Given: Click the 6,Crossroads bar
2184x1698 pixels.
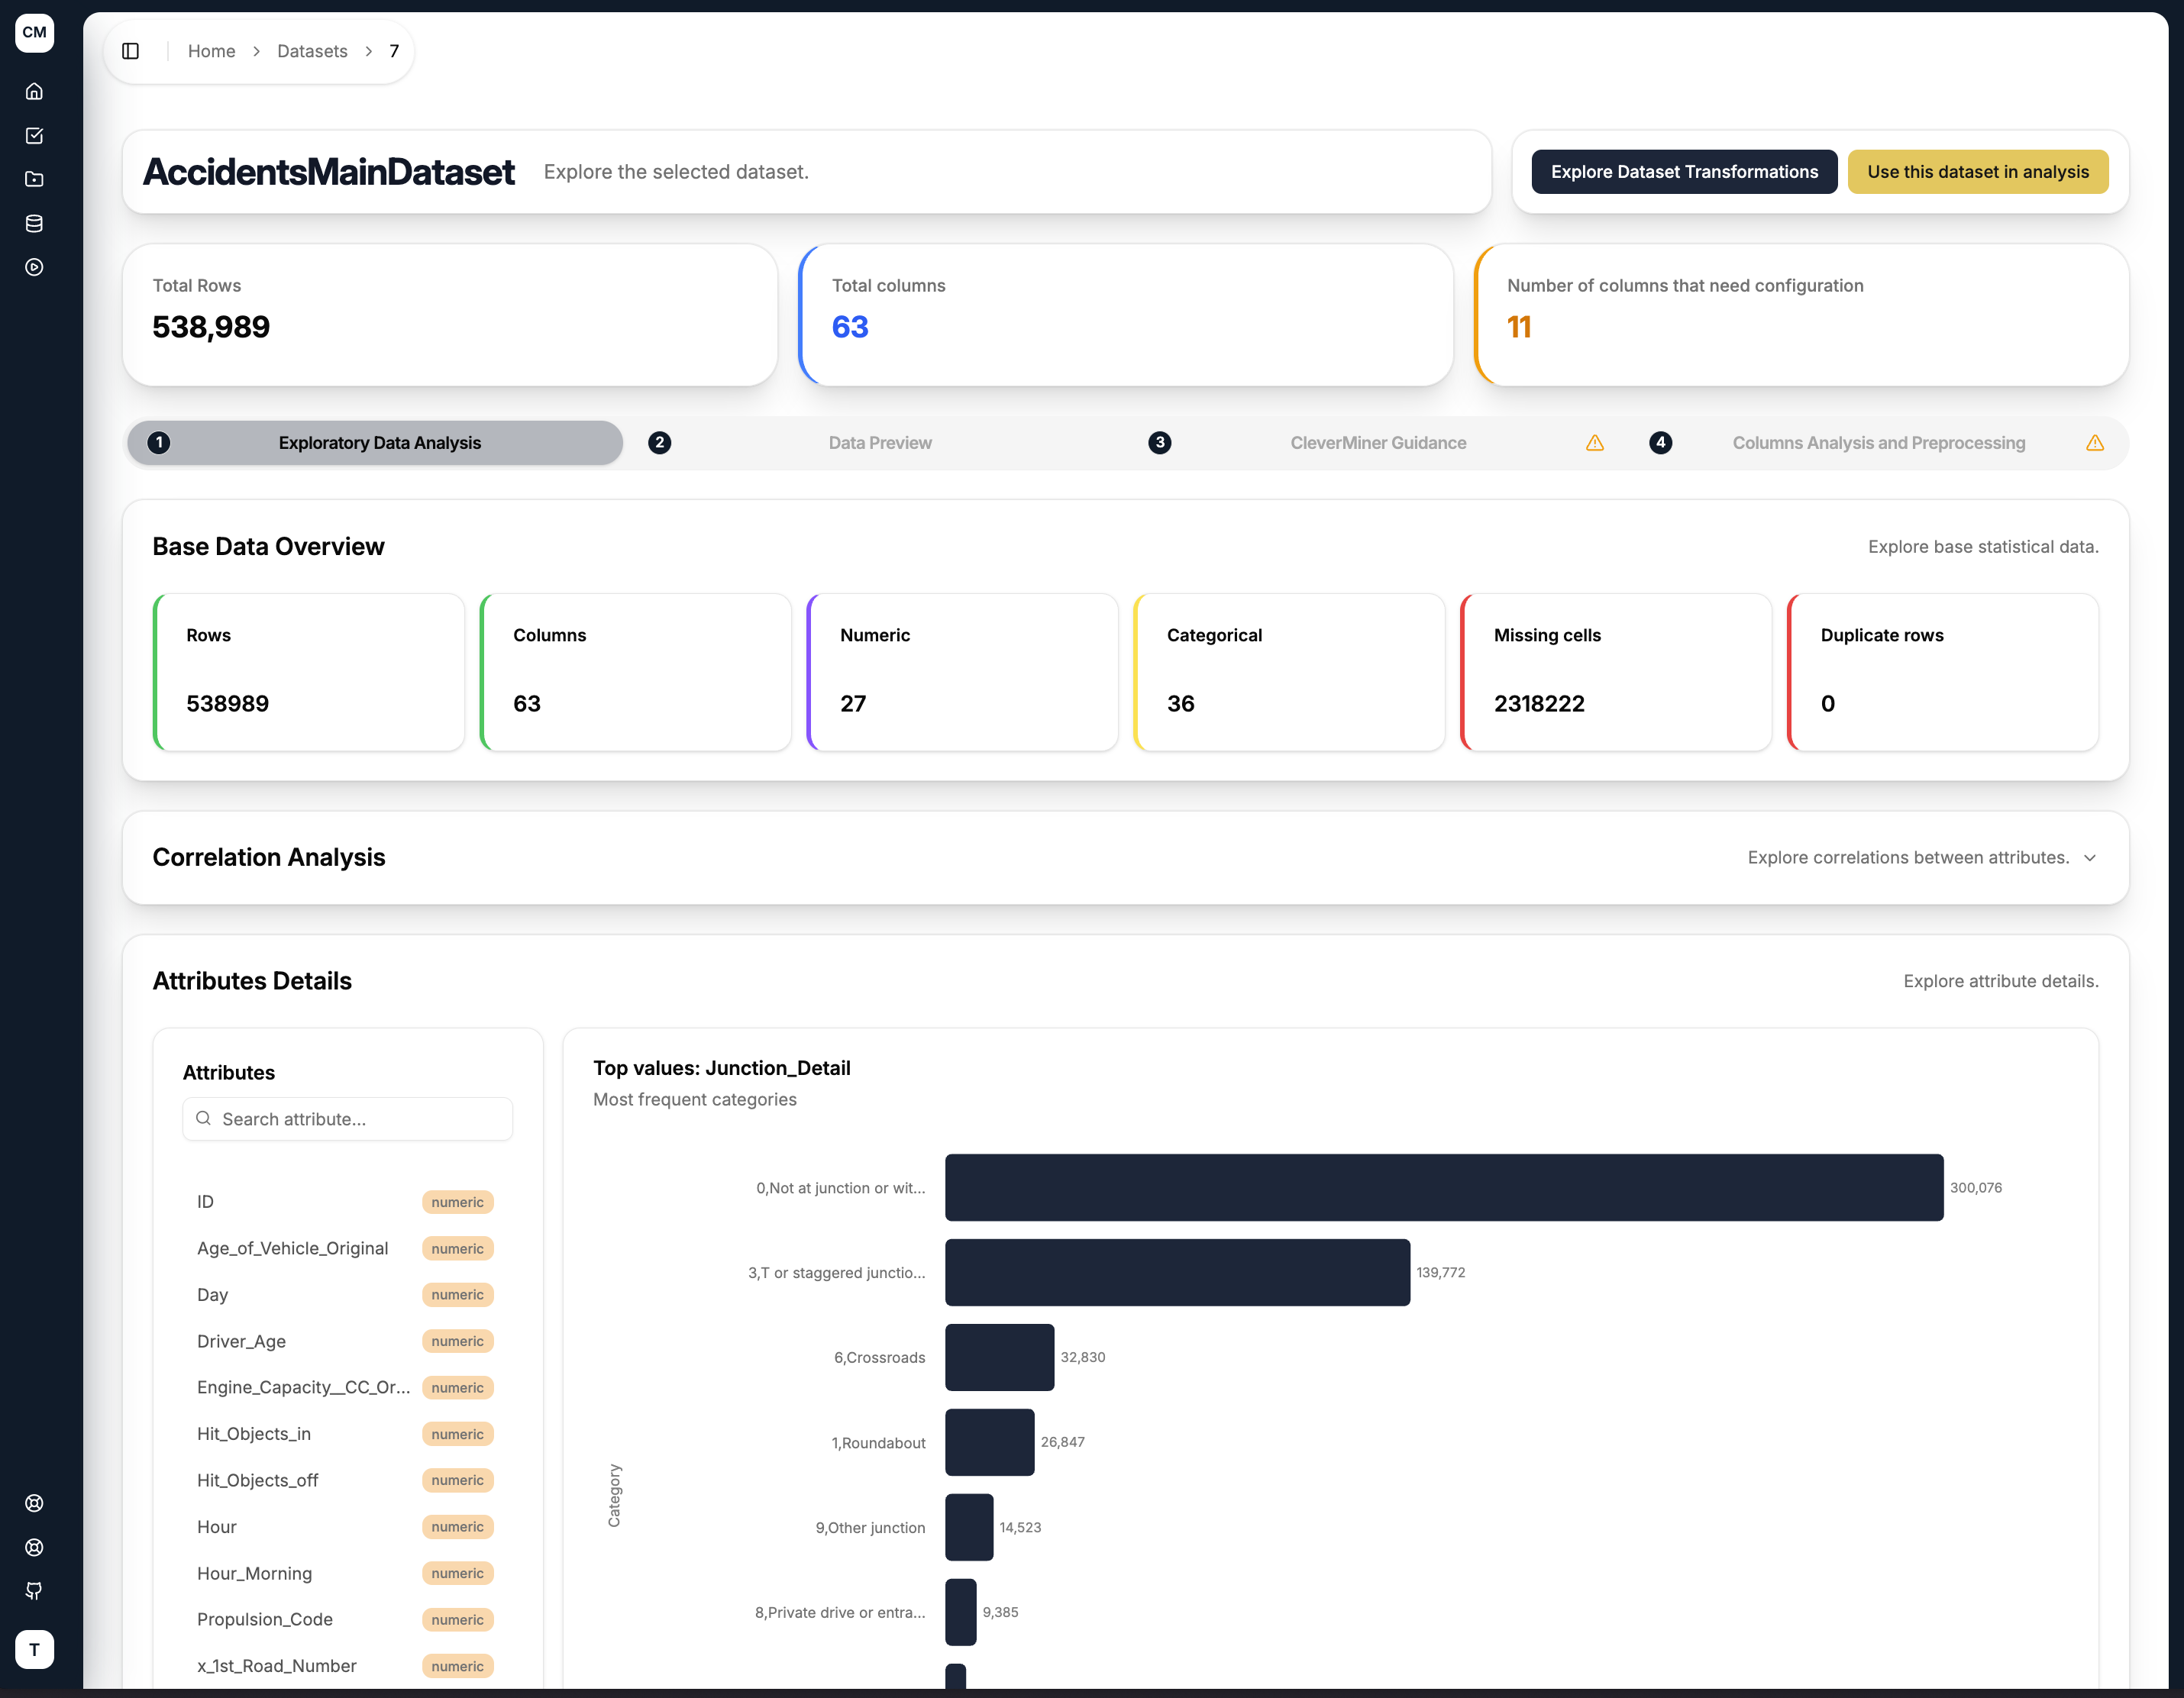Looking at the screenshot, I should (999, 1358).
